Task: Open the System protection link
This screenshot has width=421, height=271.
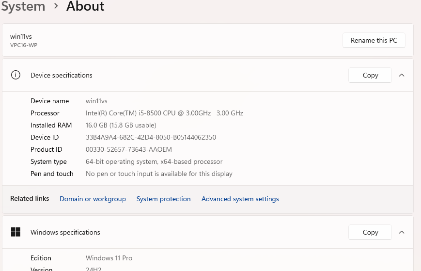Action: tap(164, 199)
